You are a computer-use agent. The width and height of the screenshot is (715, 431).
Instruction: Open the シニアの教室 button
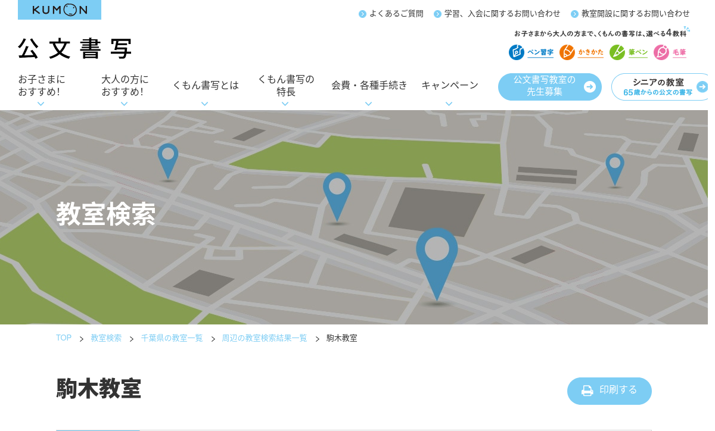click(x=660, y=87)
